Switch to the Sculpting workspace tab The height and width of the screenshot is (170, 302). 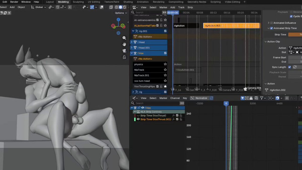point(78,2)
